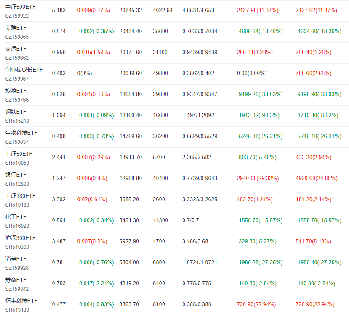
Task: Click profit 2127.62(11.37%)
Action: coord(316,10)
